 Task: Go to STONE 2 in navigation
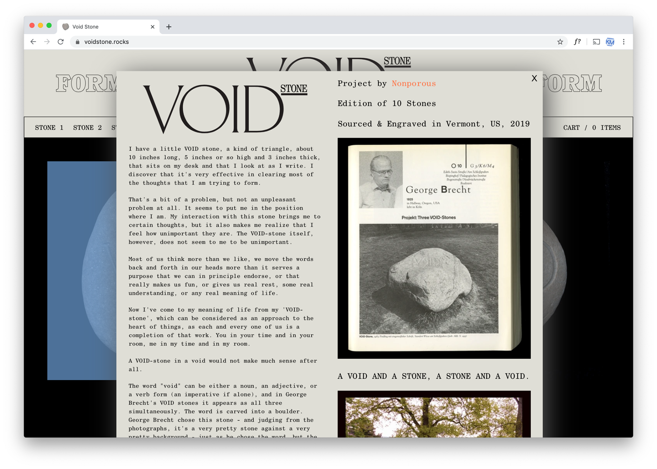pos(87,127)
